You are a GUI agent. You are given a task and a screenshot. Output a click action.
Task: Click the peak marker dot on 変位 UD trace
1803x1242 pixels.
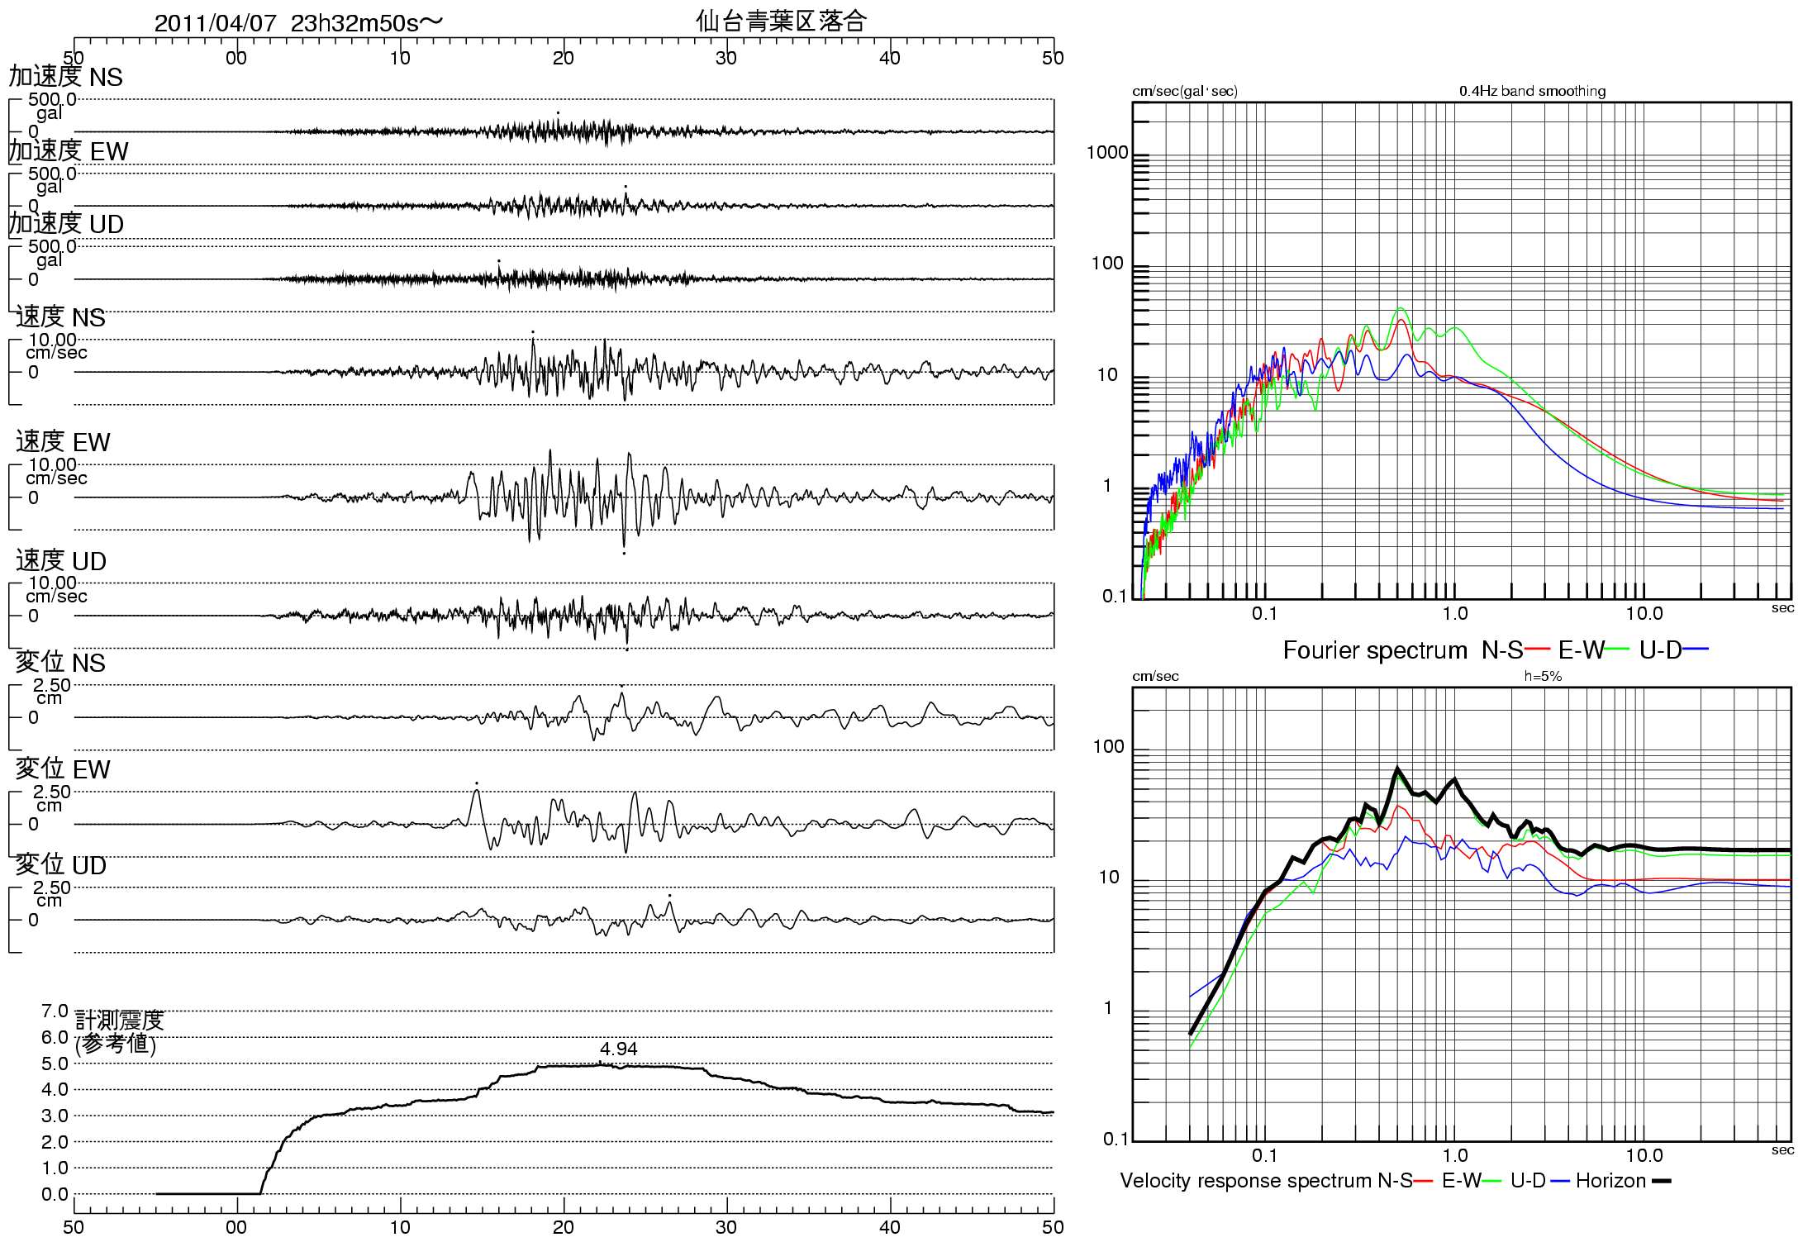670,895
